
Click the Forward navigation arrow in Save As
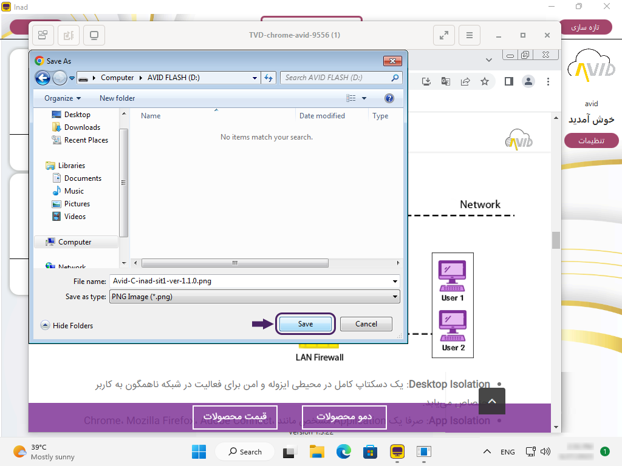[60, 78]
